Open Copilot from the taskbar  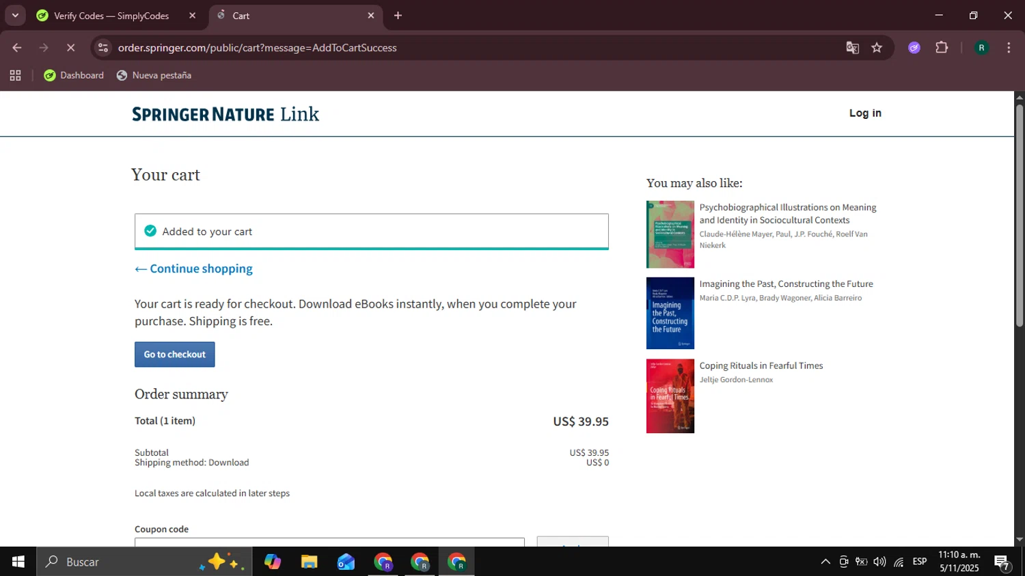273,562
